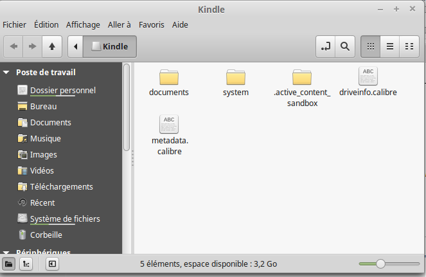Screen dimensions: 426x277
Task: Minimize the Kindle window
Action: click(x=380, y=10)
